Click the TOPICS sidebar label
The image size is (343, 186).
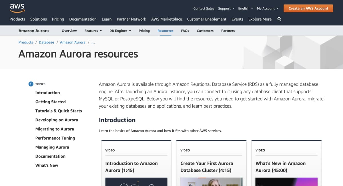[x=40, y=84]
